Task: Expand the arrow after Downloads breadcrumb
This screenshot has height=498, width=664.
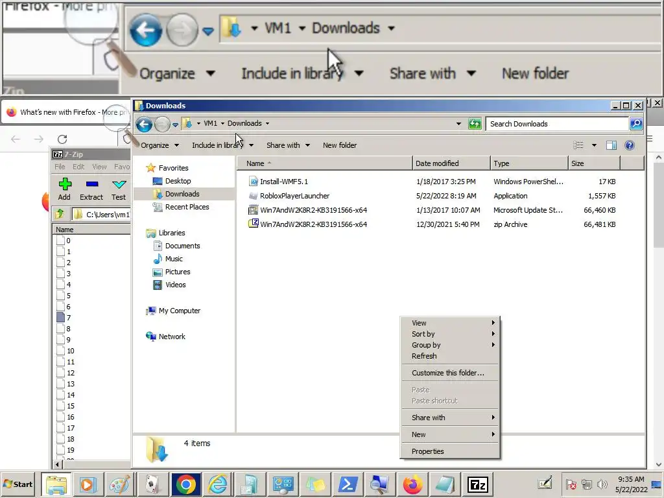Action: [x=267, y=124]
